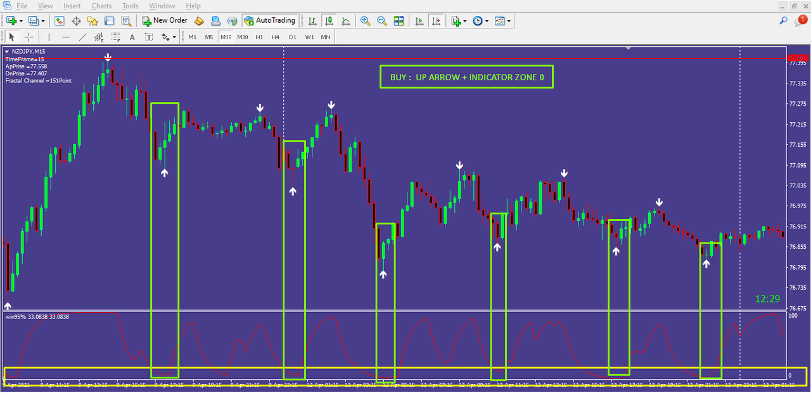Select the vertical line drawing tool
811x393 pixels.
(x=49, y=37)
